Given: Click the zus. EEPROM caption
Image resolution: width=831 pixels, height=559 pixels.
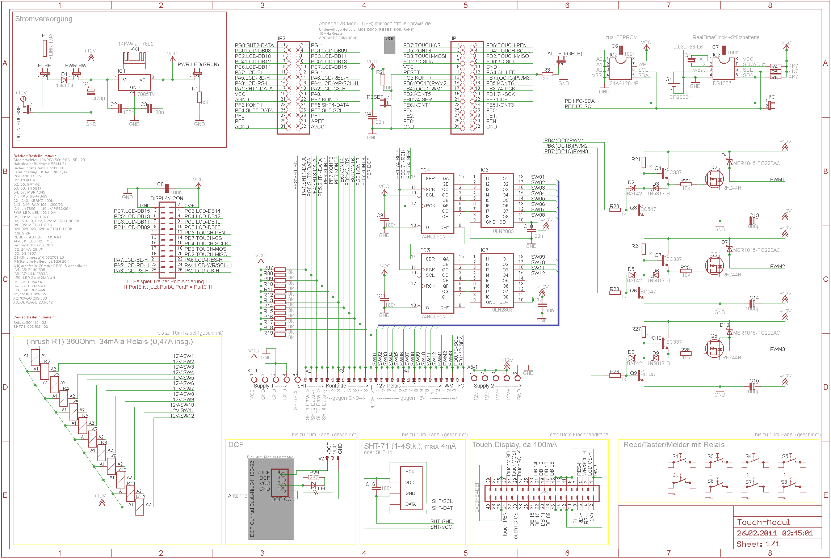Looking at the screenshot, I should tap(621, 37).
